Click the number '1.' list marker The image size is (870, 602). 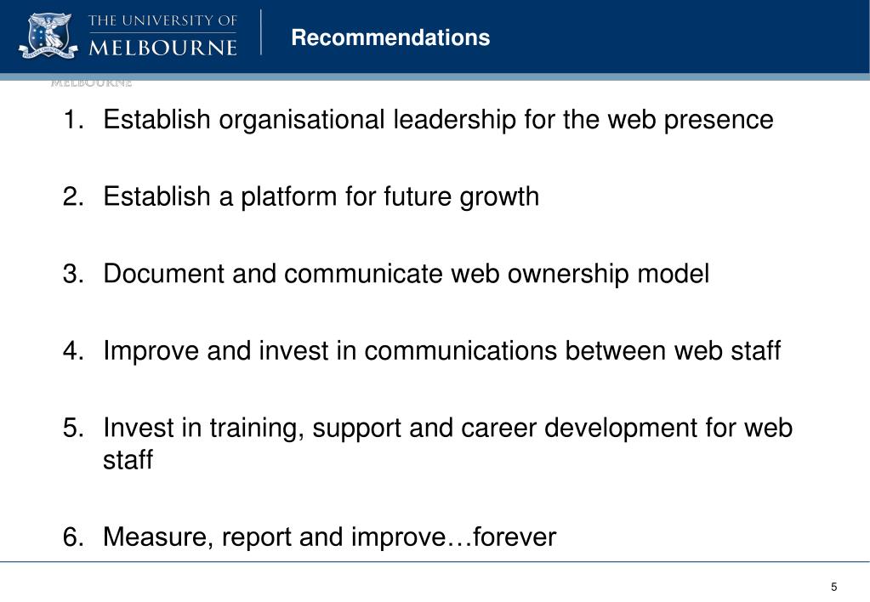point(73,120)
